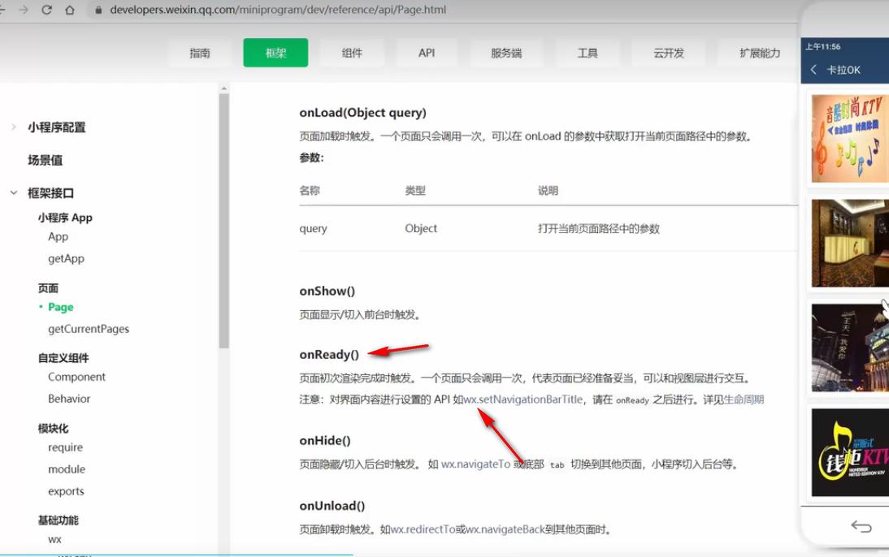Click the back chevron beside 卡拉OK title
This screenshot has width=889, height=557.
coord(813,71)
